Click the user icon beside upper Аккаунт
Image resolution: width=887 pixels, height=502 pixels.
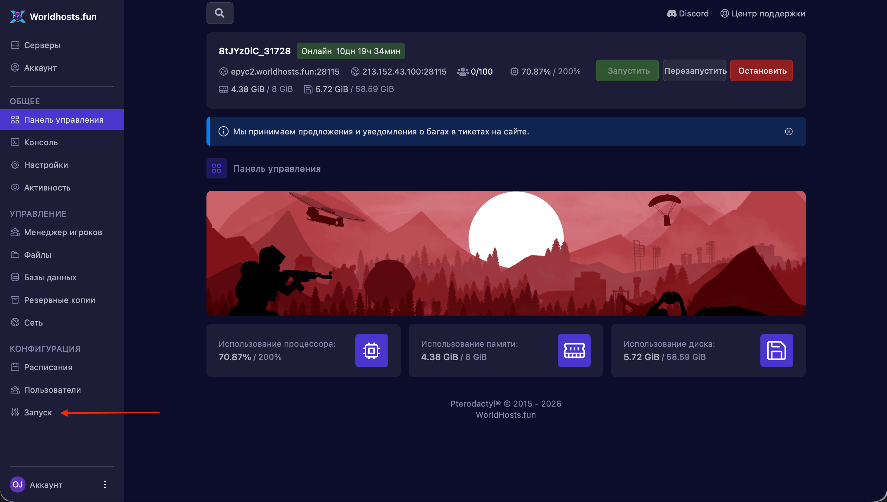click(x=15, y=68)
